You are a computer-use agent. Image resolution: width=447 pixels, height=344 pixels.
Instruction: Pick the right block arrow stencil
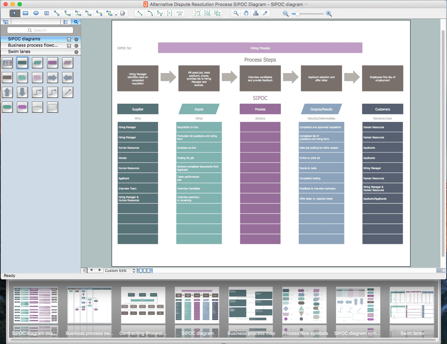pos(53,78)
